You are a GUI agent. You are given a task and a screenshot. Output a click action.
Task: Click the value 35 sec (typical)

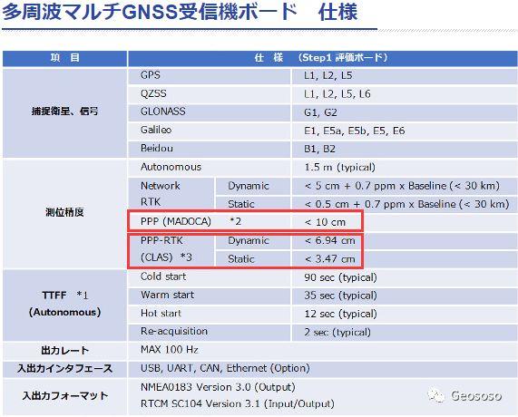340,296
